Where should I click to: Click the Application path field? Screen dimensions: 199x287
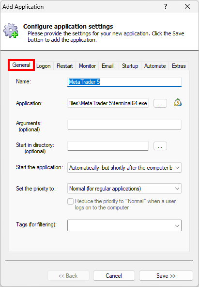(108, 103)
